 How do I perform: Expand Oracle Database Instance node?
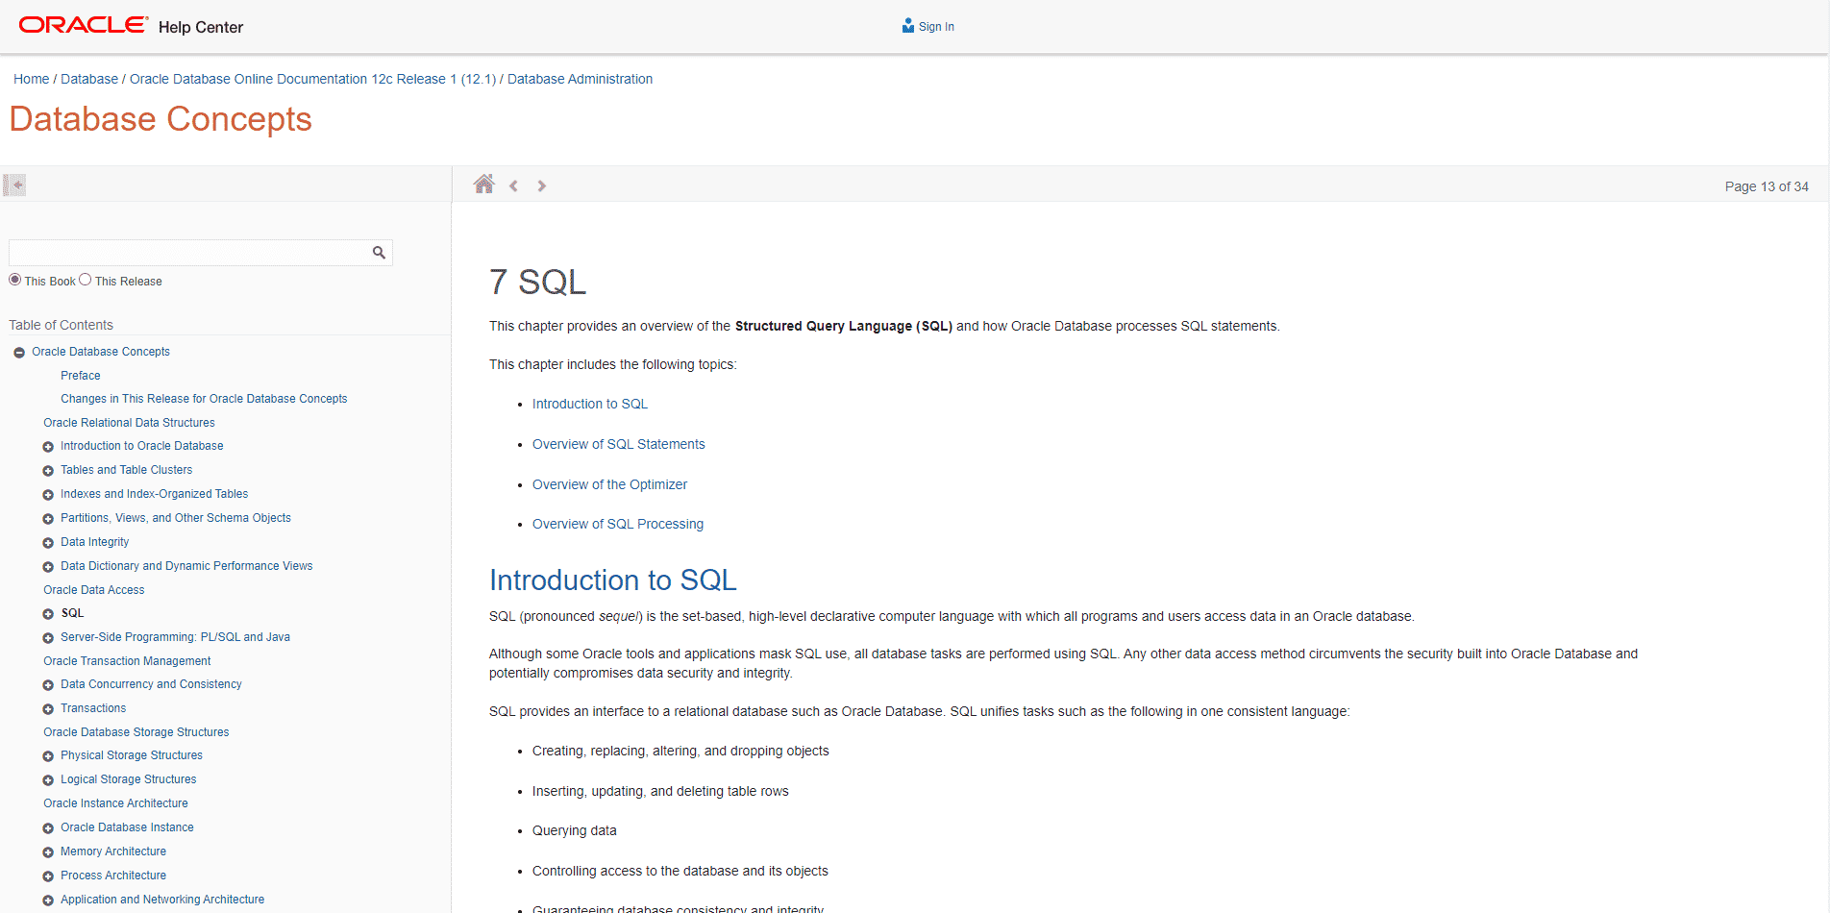coord(48,828)
